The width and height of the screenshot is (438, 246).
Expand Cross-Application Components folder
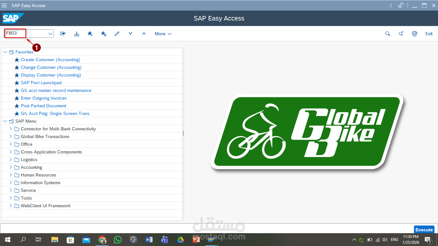pos(11,152)
